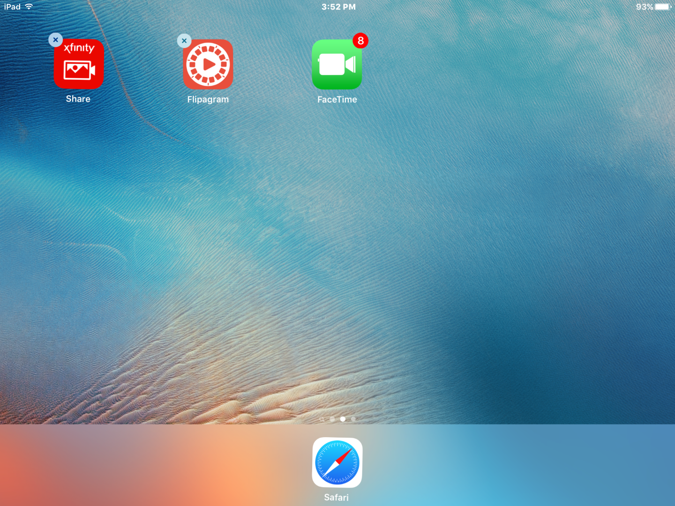The height and width of the screenshot is (506, 675).
Task: Go to the page dot left of the highlighted dot
Action: coord(332,419)
